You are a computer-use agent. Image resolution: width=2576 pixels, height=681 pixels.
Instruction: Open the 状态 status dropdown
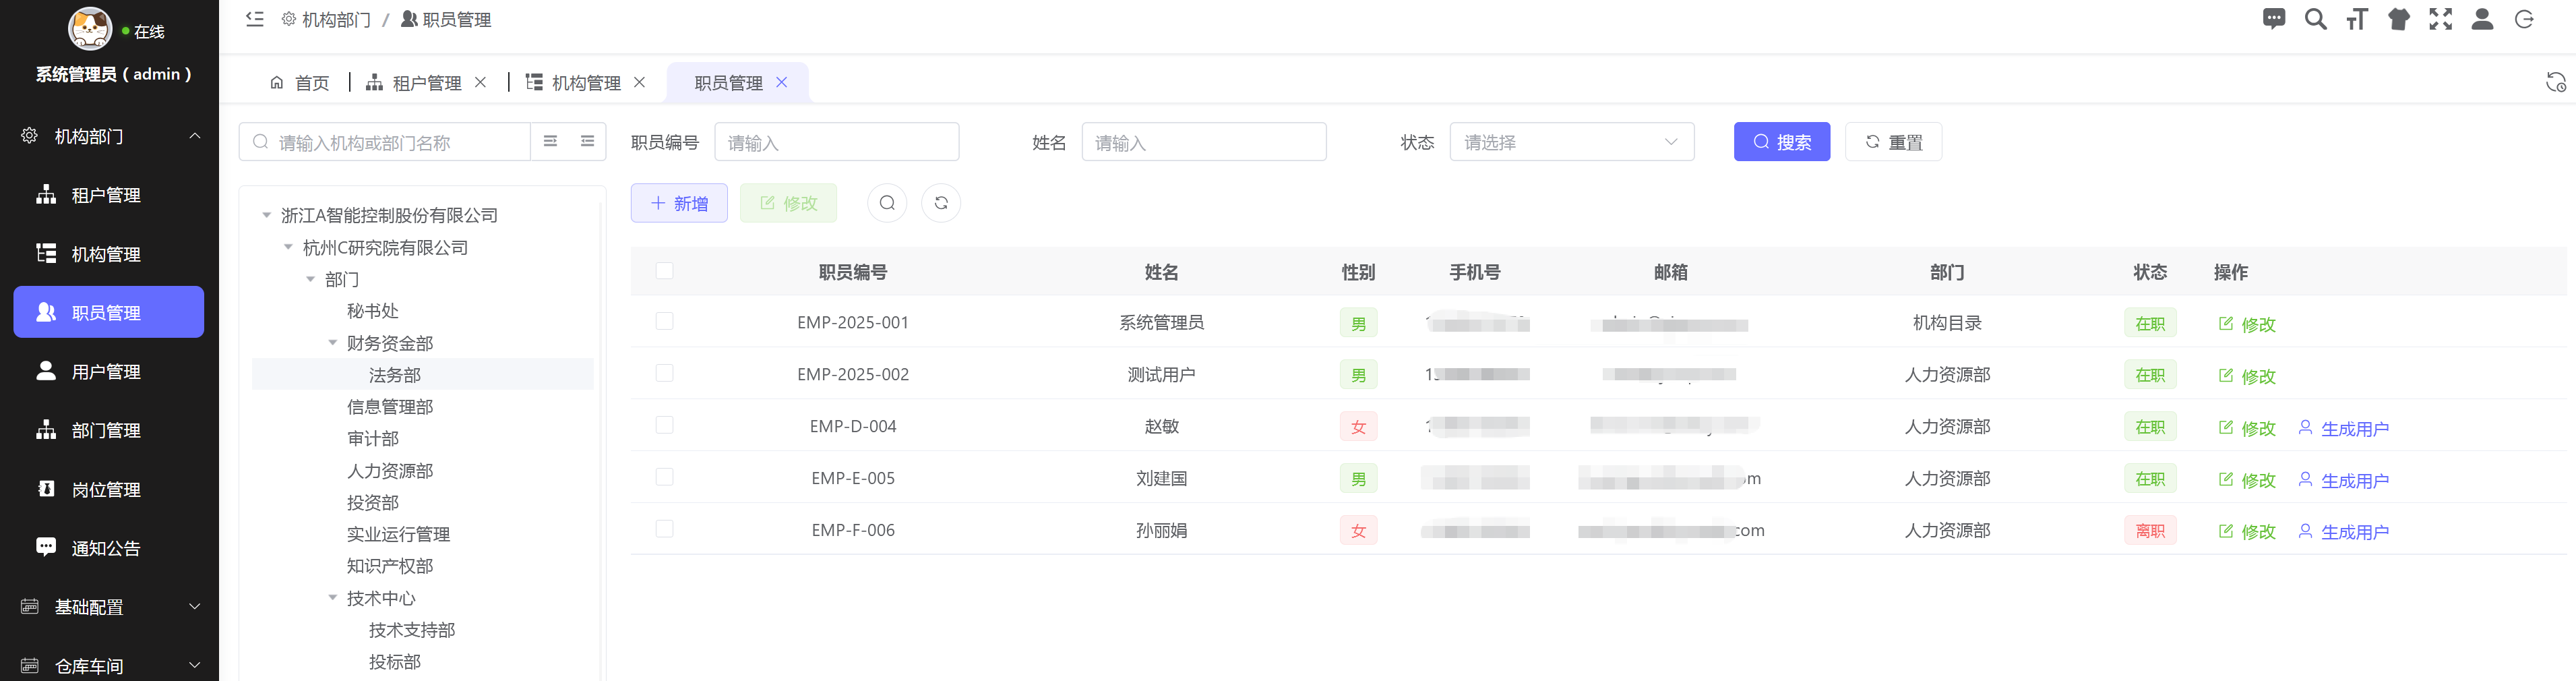coord(1570,141)
